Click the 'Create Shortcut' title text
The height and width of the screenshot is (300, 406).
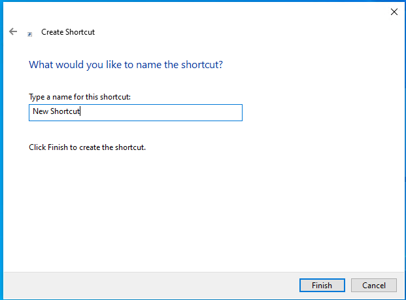(68, 32)
